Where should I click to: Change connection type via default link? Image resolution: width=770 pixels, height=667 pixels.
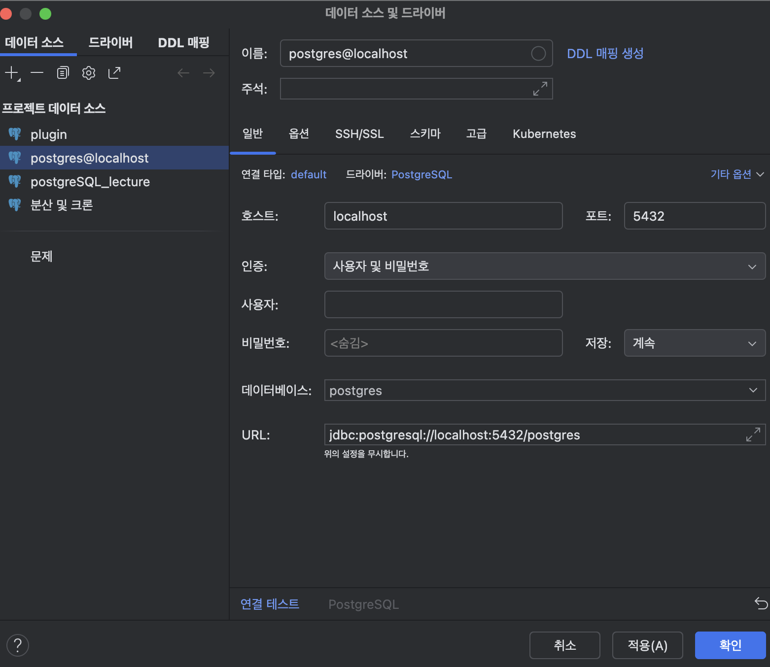click(x=309, y=174)
